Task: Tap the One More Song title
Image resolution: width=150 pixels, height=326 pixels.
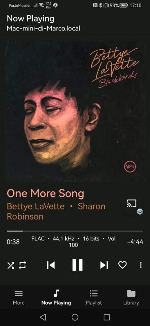Action: coord(46,194)
